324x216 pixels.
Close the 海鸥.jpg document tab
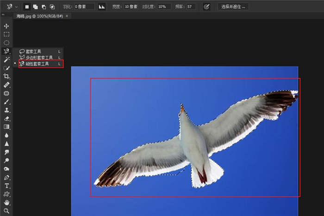tap(67, 16)
